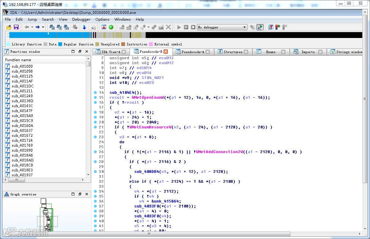Viewport: 370px width, 239px height.
Task: Click the save database floppy icon
Action: click(x=16, y=27)
